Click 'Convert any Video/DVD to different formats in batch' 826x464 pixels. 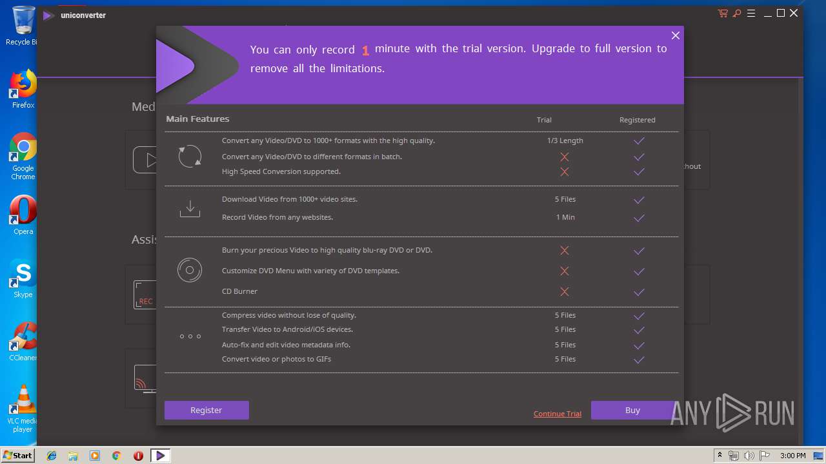coord(312,157)
